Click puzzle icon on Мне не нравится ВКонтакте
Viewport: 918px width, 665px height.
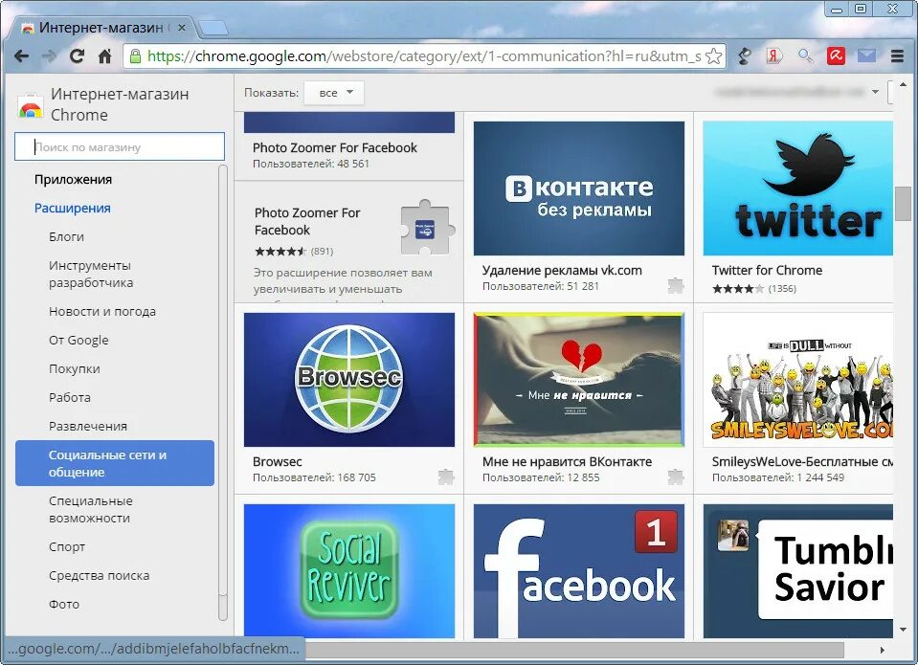click(x=676, y=477)
